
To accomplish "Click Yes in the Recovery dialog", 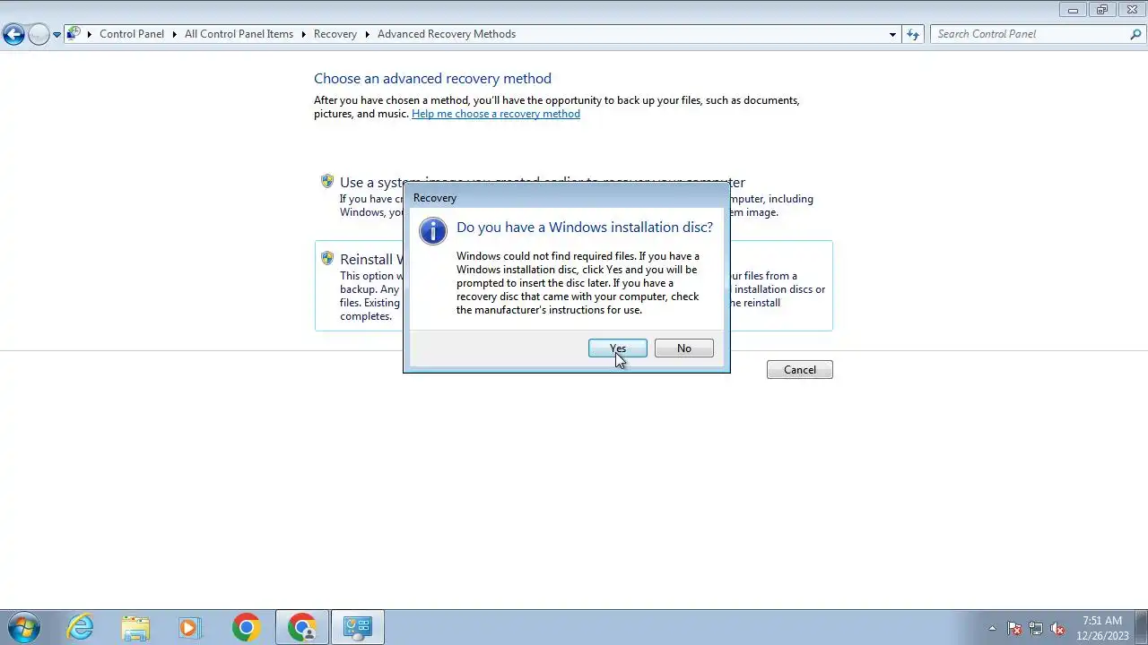I will (x=617, y=348).
